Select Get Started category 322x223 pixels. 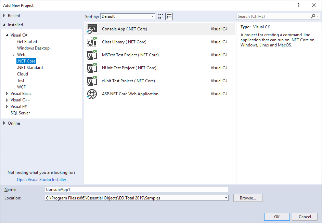[x=27, y=42]
